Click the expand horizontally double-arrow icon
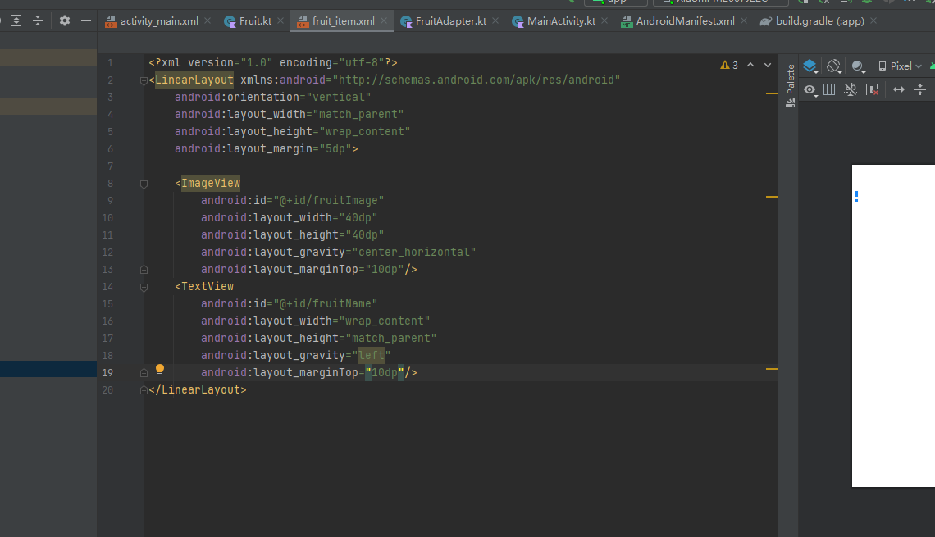This screenshot has width=935, height=537. pyautogui.click(x=899, y=90)
